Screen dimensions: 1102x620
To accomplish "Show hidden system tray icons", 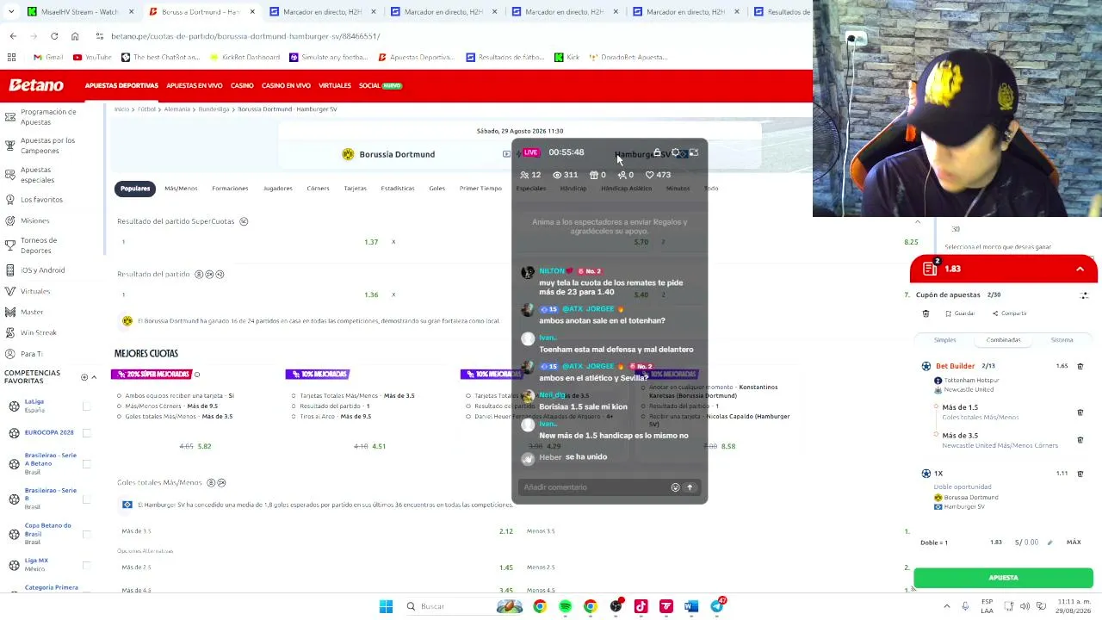I will click(946, 606).
